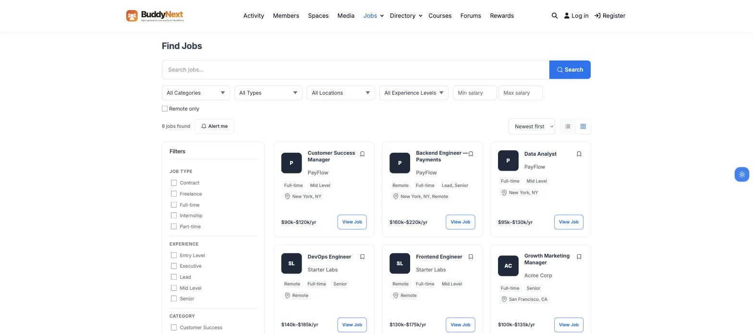
Task: Check the Customer Success category filter
Action: pyautogui.click(x=174, y=327)
